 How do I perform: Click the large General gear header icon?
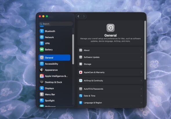click(110, 28)
